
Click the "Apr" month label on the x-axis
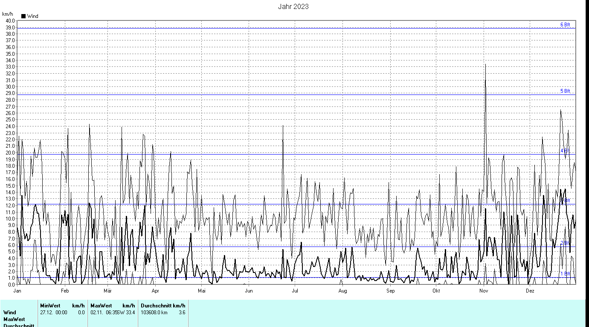(155, 291)
